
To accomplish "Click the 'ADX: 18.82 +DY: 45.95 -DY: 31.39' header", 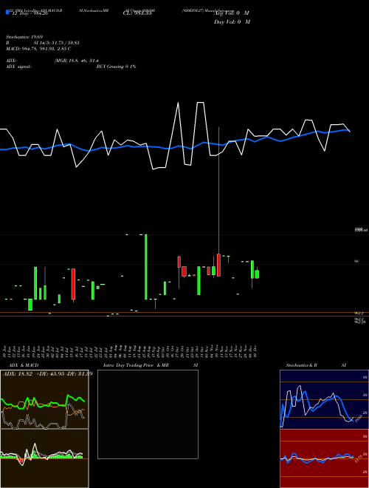I will pyautogui.click(x=47, y=373).
